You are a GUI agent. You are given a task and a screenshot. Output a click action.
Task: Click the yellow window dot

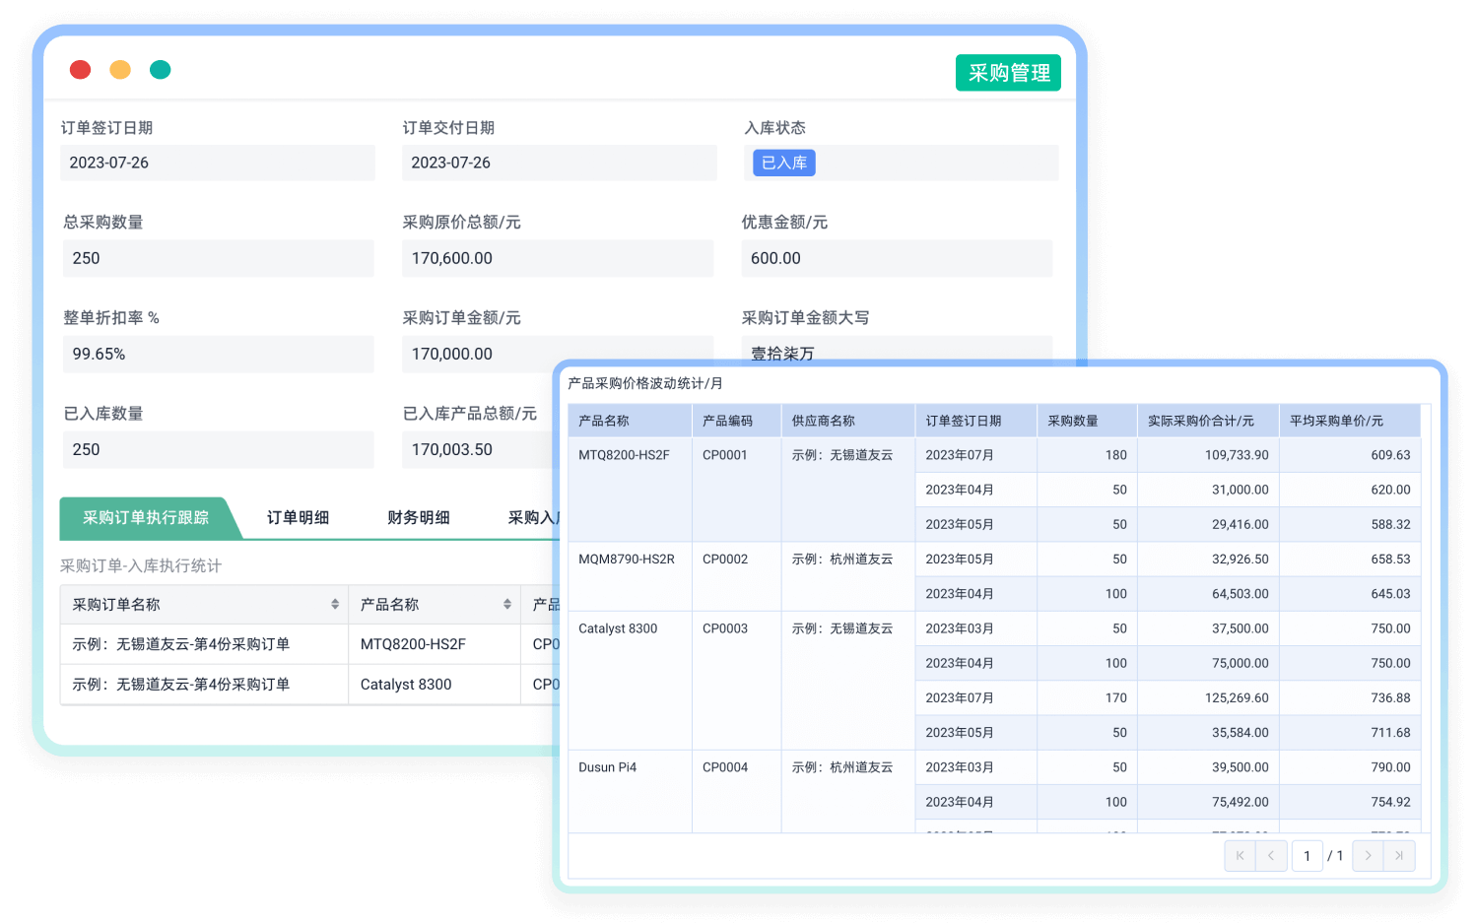pos(120,69)
